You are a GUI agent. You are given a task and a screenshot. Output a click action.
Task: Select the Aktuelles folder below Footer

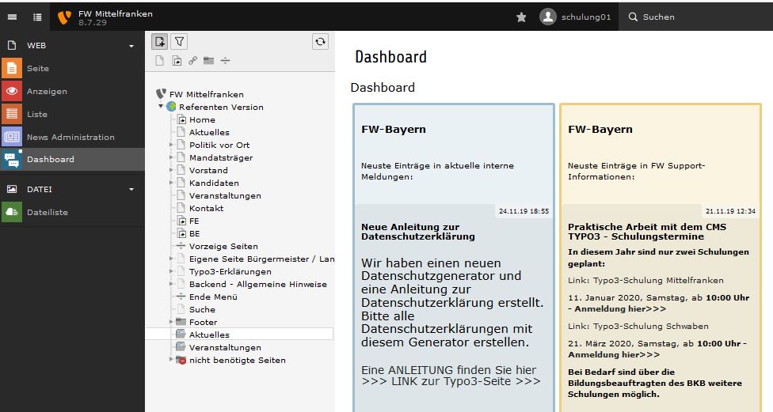[209, 335]
